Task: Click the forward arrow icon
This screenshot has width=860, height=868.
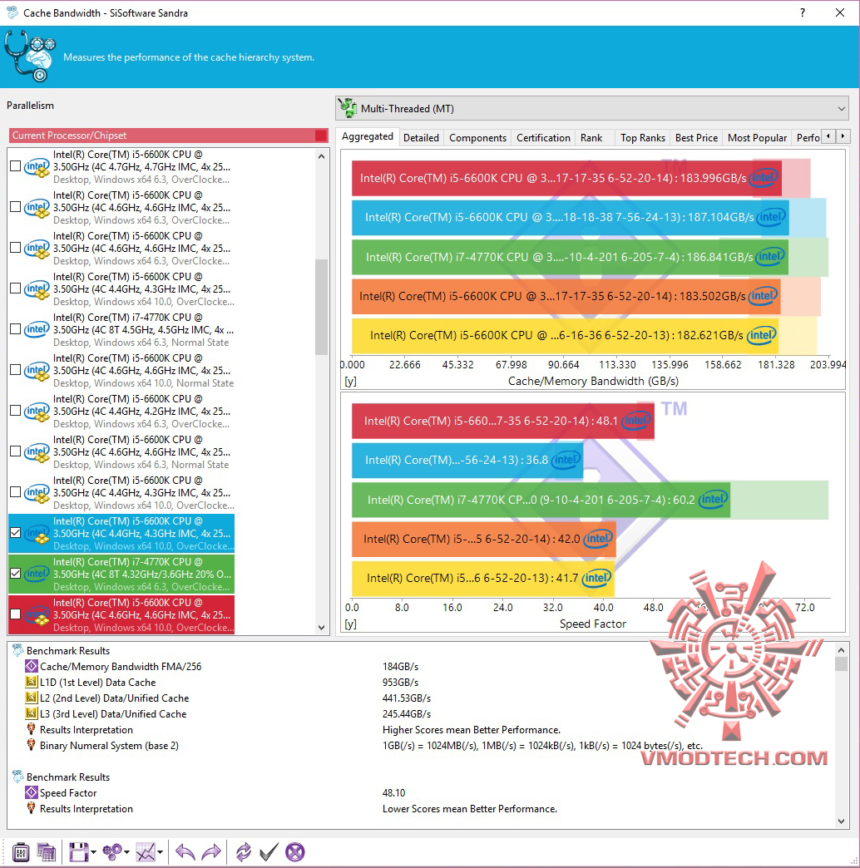Action: (211, 852)
